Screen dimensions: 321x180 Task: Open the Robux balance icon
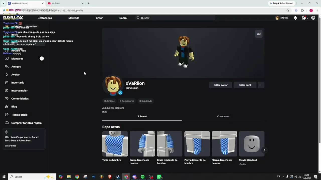(x=304, y=18)
